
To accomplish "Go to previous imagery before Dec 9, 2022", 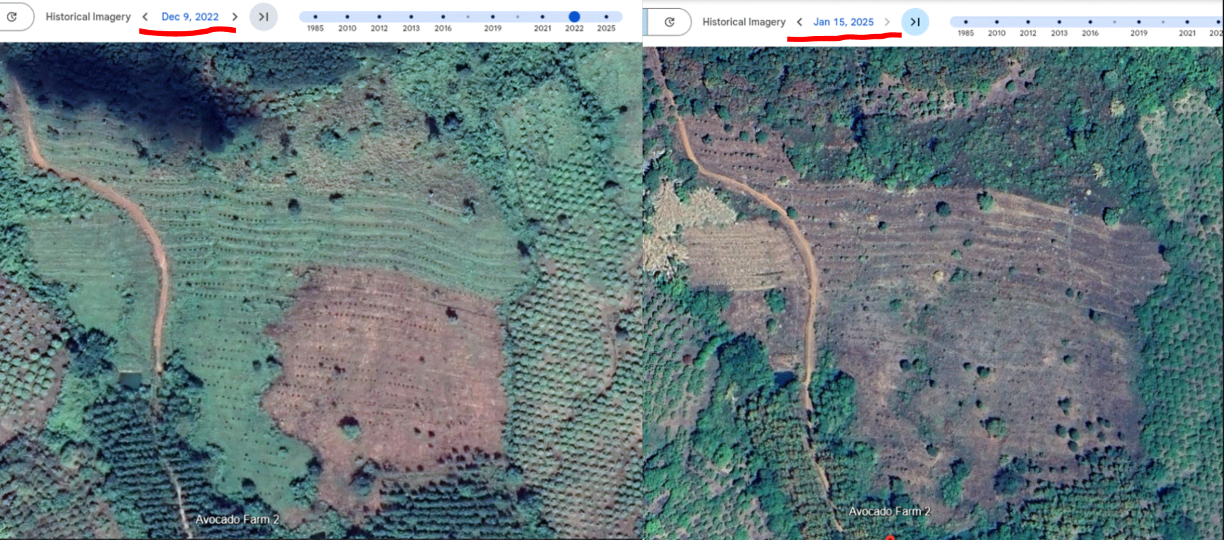I will point(145,16).
